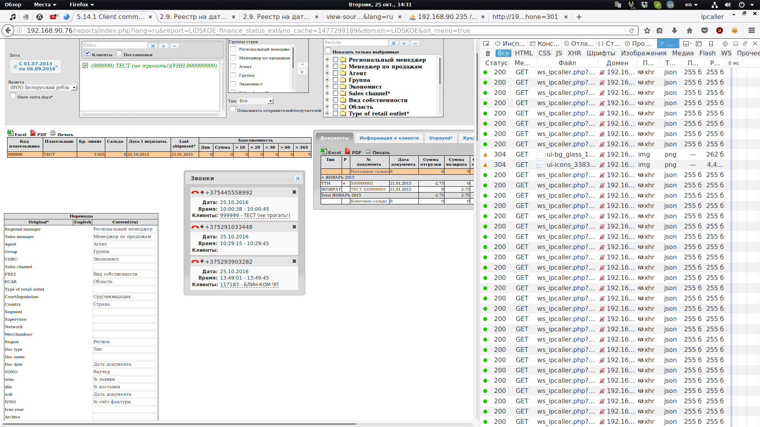Open the devtools element picker
The height and width of the screenshot is (427, 760).
pyautogui.click(x=486, y=43)
